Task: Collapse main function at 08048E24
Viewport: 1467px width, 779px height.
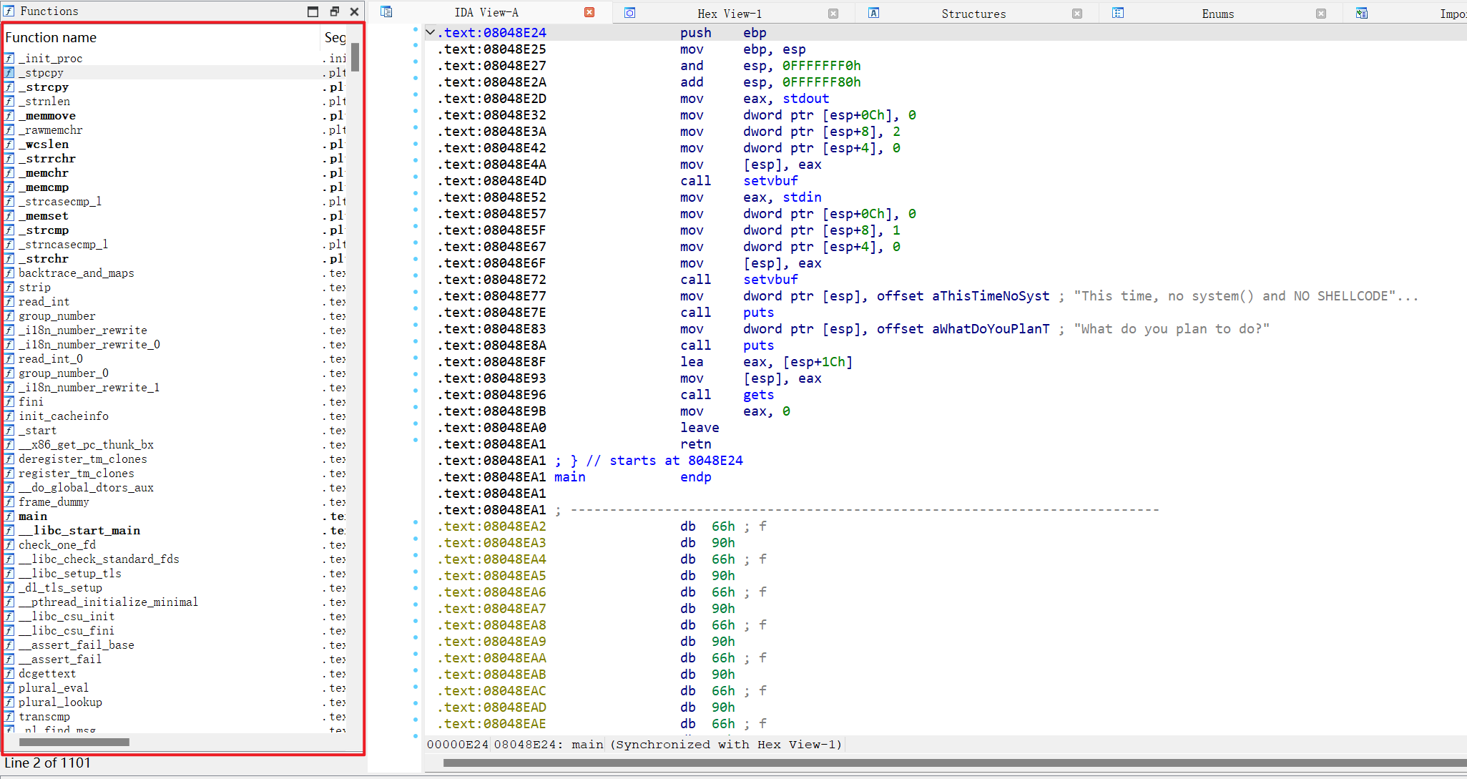Action: pyautogui.click(x=430, y=32)
